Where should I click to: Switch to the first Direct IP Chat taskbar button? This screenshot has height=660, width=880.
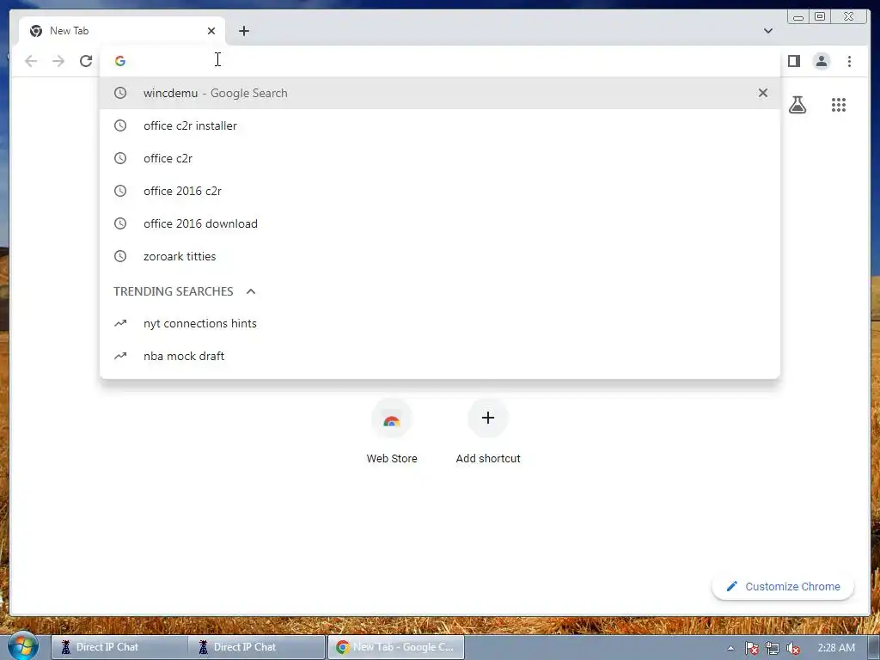pyautogui.click(x=119, y=647)
